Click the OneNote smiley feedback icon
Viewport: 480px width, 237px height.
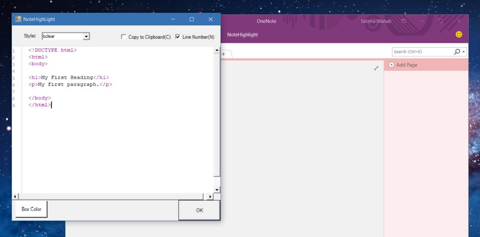click(459, 34)
